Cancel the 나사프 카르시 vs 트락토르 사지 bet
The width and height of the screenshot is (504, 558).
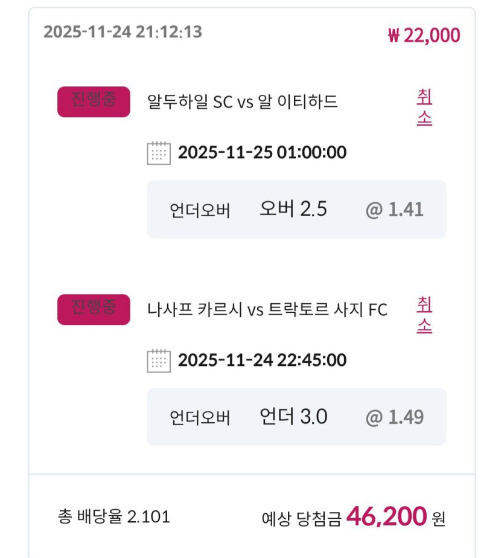click(x=424, y=315)
